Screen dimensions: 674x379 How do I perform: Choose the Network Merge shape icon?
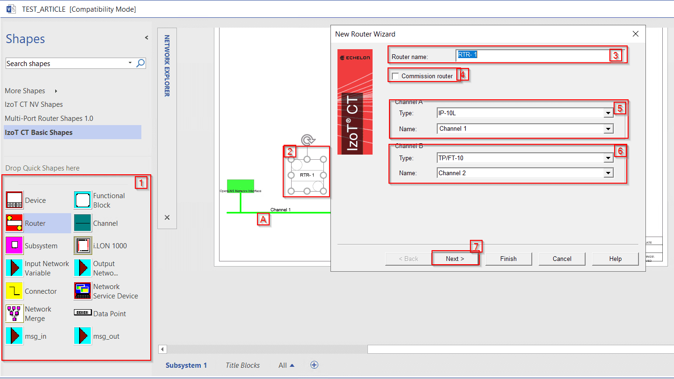pos(14,313)
